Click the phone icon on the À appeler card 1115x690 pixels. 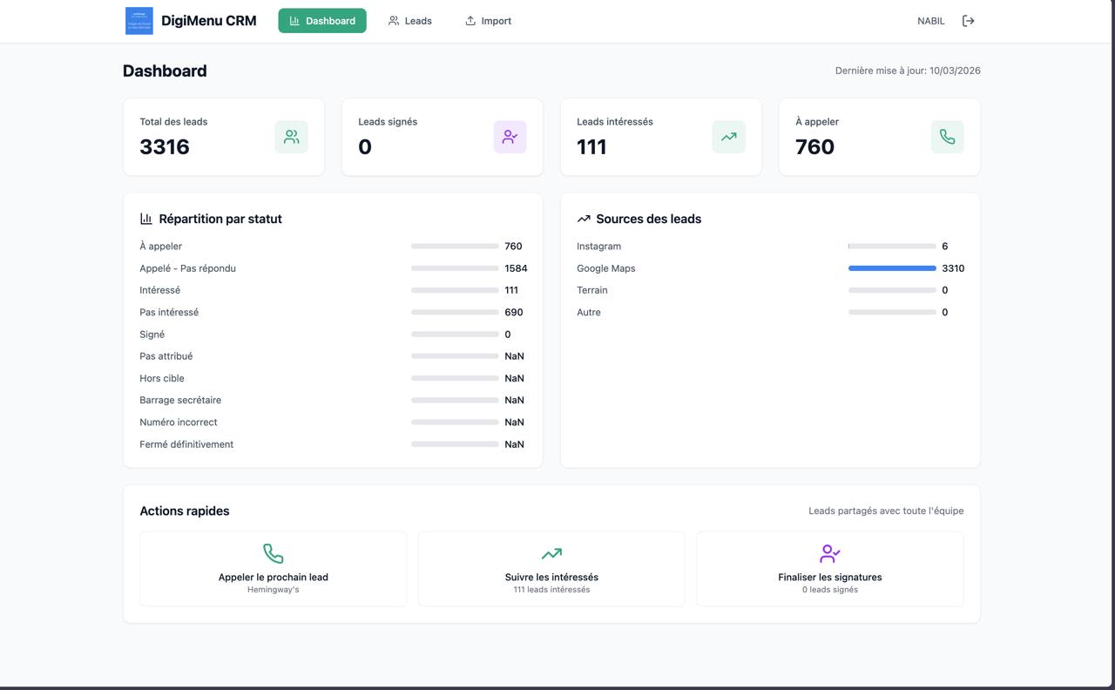pyautogui.click(x=947, y=137)
